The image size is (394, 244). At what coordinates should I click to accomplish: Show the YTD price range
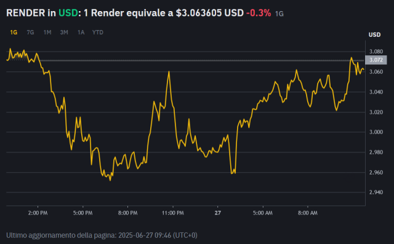[x=98, y=33]
